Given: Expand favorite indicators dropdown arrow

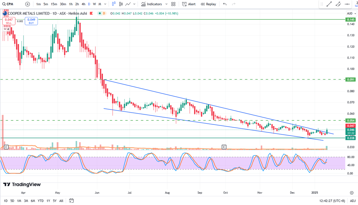Looking at the screenshot, I should point(166,4).
